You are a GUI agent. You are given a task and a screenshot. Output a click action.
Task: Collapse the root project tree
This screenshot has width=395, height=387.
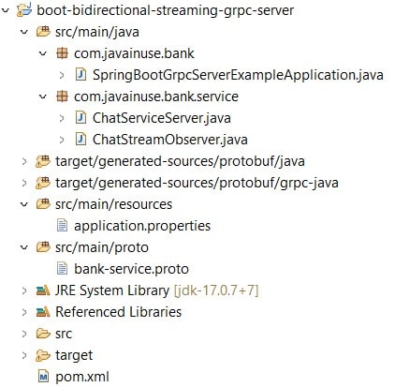tap(6, 10)
